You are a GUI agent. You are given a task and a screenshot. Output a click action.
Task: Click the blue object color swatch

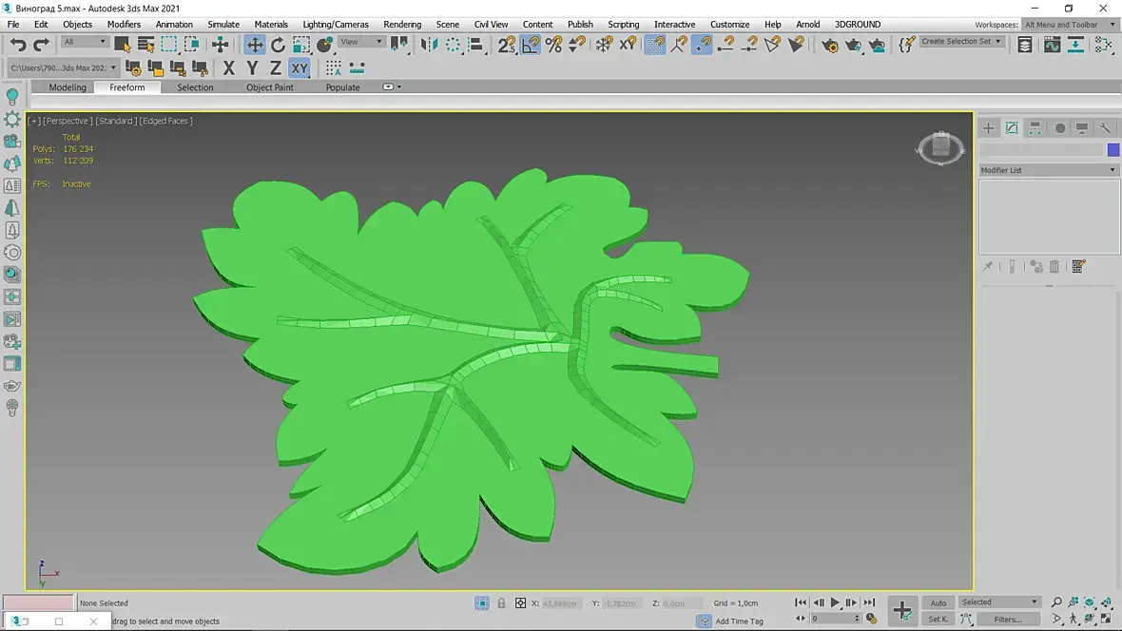1112,150
